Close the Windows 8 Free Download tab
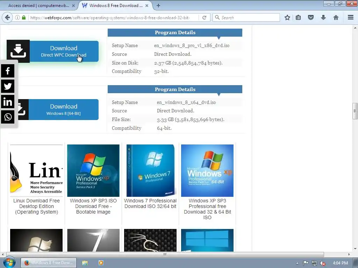The width and height of the screenshot is (358, 268). [147, 6]
